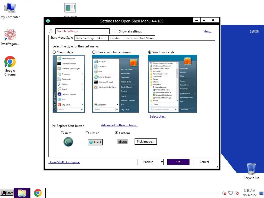Choose the Classic button radio option
Image resolution: width=264 pixels, height=198 pixels.
coord(87,133)
